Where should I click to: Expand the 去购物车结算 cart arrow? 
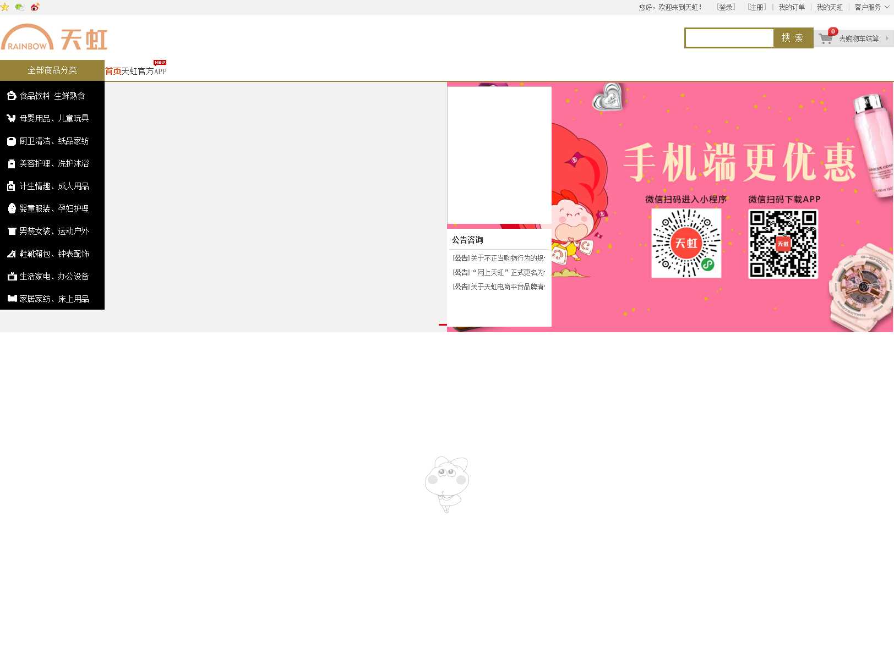click(x=887, y=38)
